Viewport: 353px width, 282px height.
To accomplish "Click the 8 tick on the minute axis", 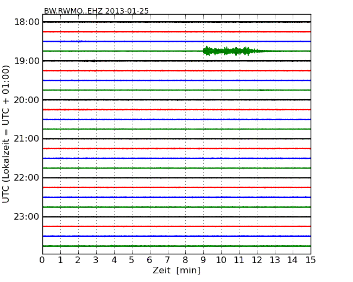I will tap(186, 260).
